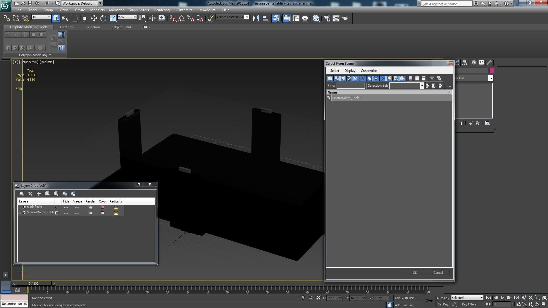Screen dimensions: 548x308
Task: Toggle Render for 0 (default) layer
Action: coord(90,207)
